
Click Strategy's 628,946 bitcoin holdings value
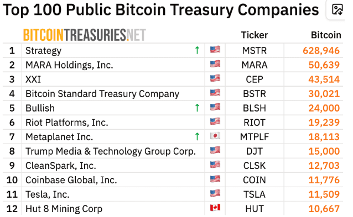point(321,51)
